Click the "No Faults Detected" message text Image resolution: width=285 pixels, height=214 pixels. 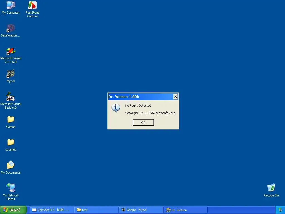click(x=138, y=106)
